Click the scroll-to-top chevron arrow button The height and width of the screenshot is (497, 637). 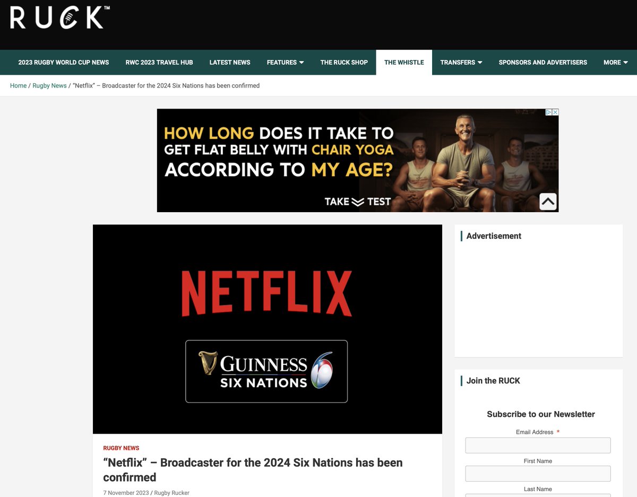(548, 202)
